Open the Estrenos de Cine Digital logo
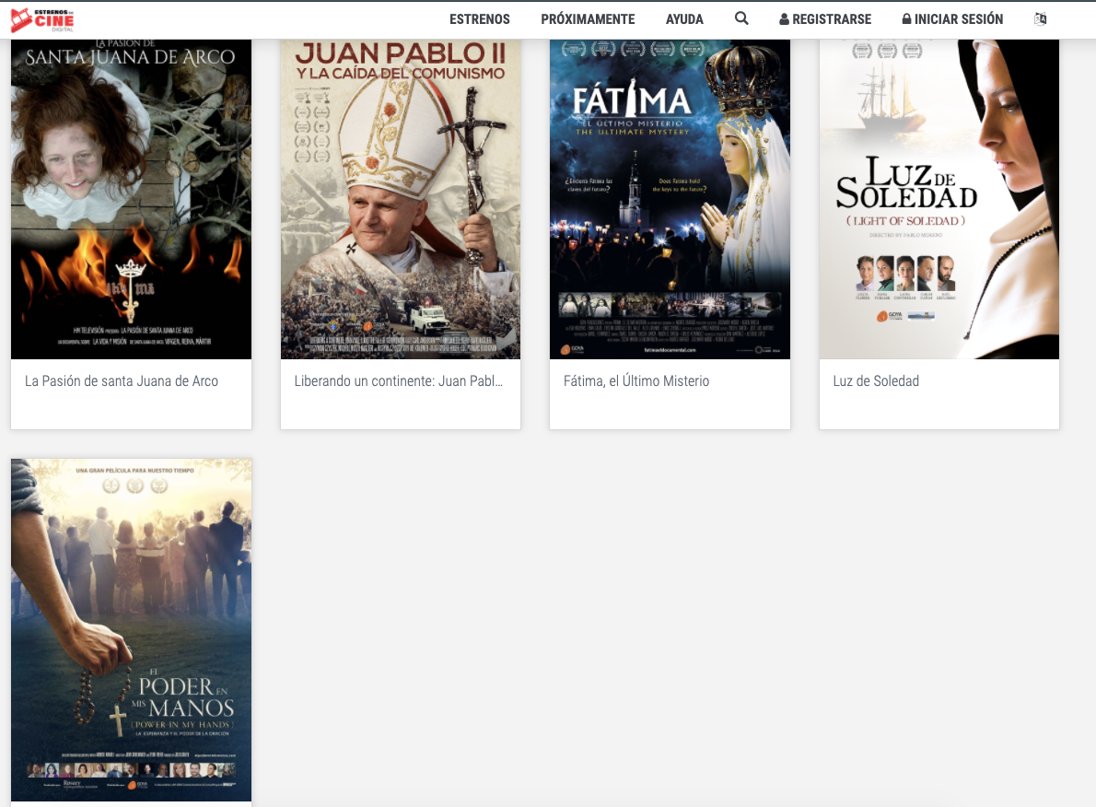This screenshot has width=1096, height=807. coord(42,19)
